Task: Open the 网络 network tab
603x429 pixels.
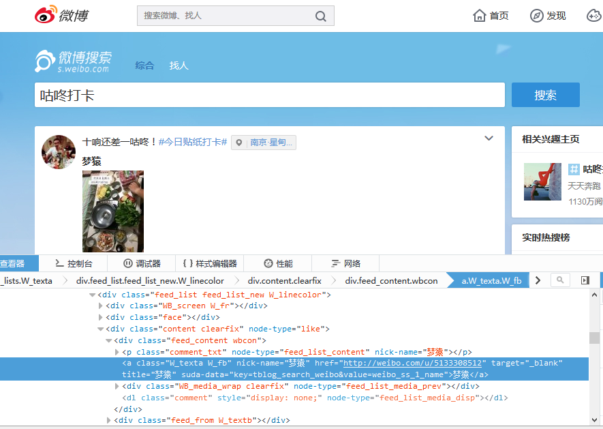Action: point(345,263)
